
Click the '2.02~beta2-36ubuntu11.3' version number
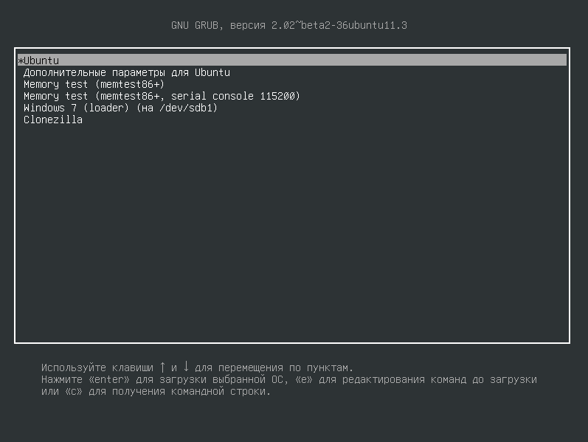(339, 25)
